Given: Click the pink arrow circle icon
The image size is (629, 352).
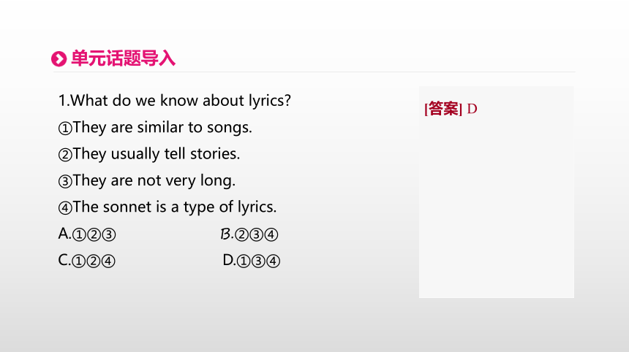Looking at the screenshot, I should (x=59, y=59).
